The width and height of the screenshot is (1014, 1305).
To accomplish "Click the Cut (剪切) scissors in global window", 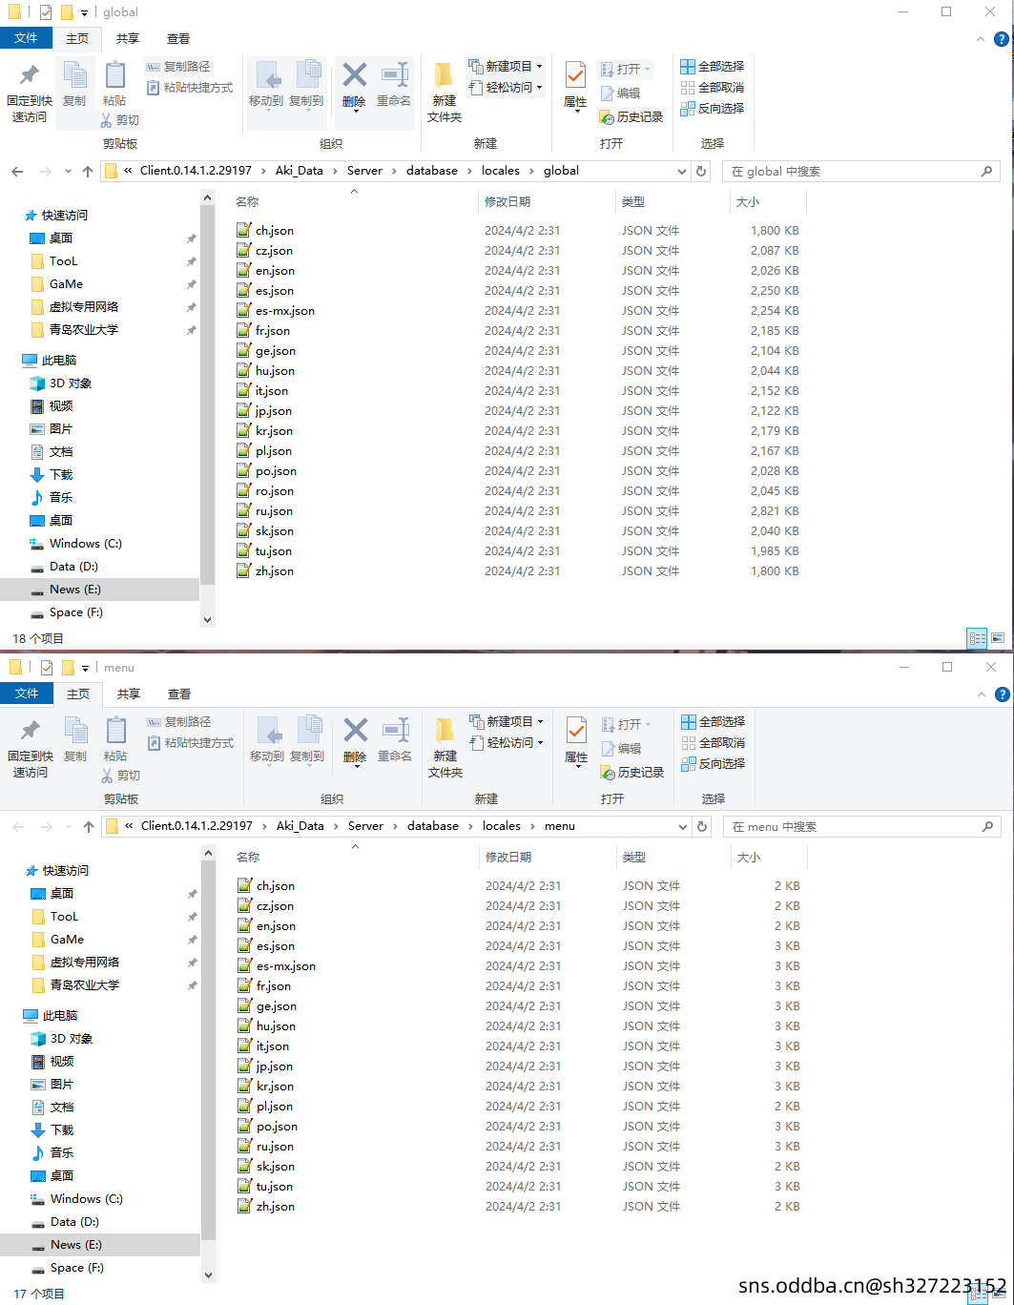I will pos(120,120).
